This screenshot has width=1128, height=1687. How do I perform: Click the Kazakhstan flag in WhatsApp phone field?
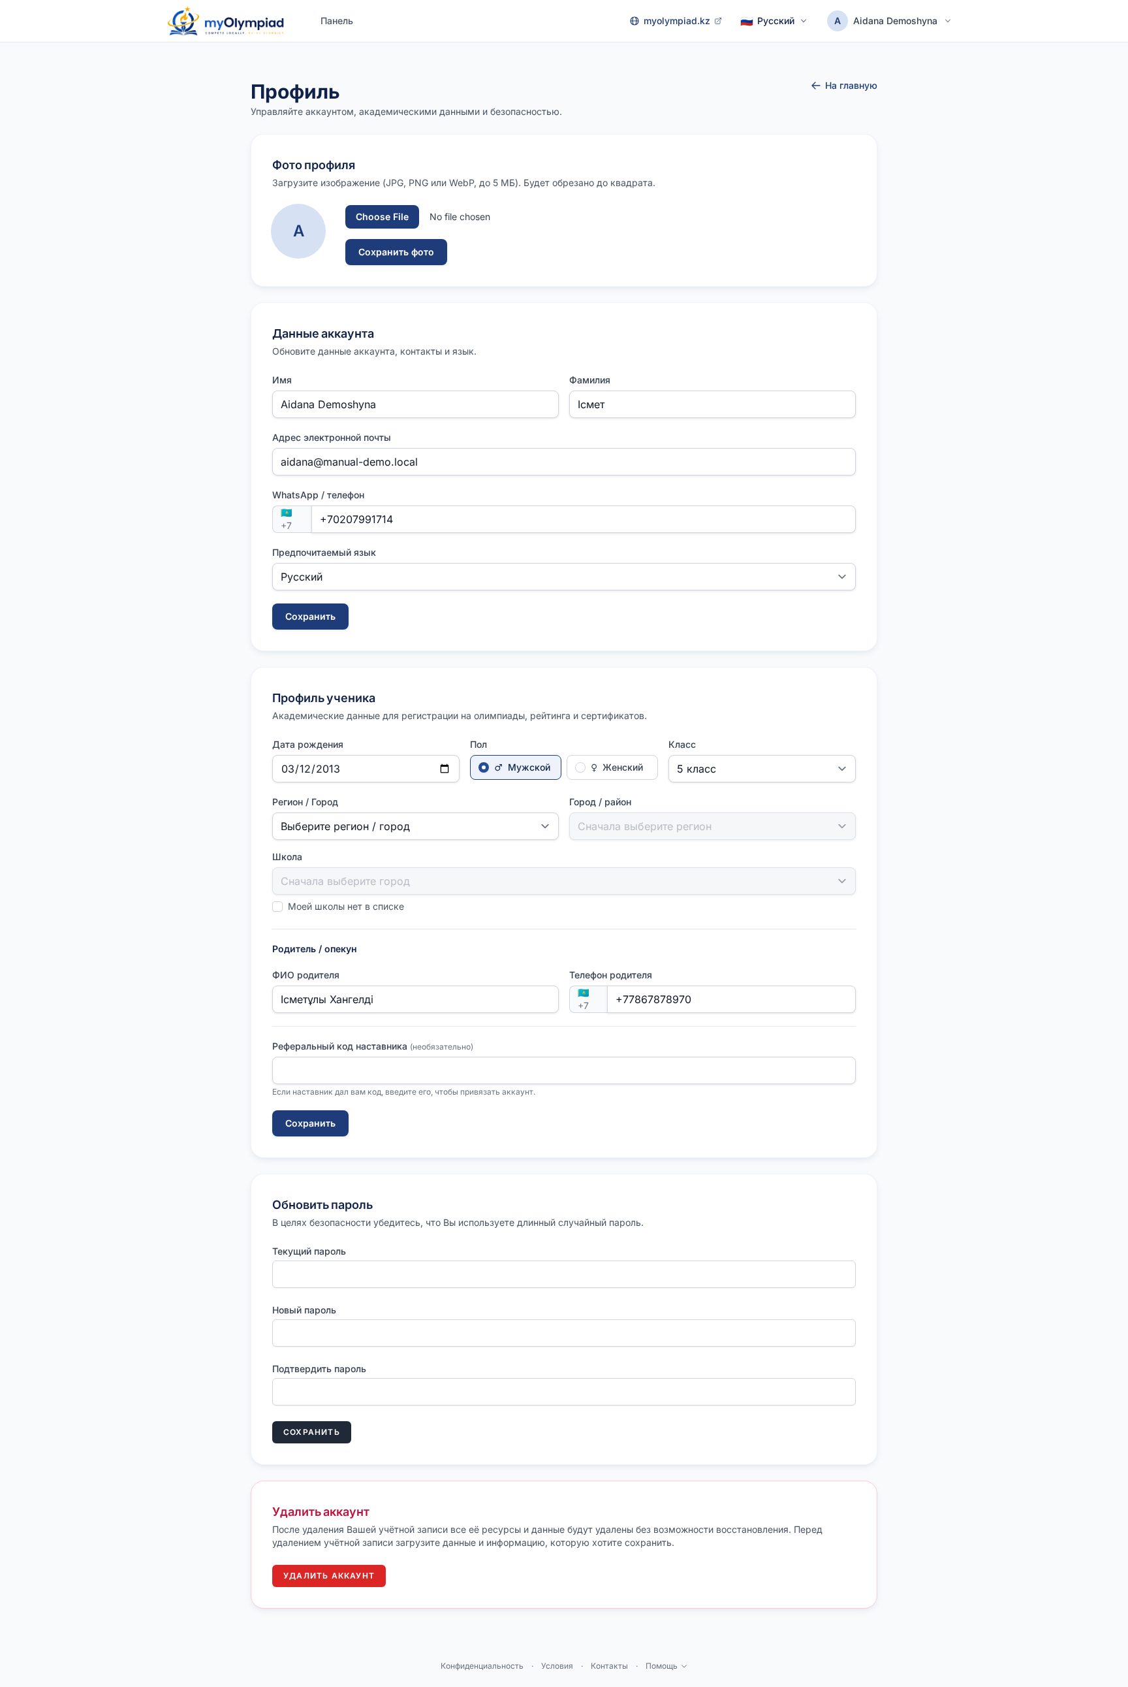pyautogui.click(x=287, y=513)
